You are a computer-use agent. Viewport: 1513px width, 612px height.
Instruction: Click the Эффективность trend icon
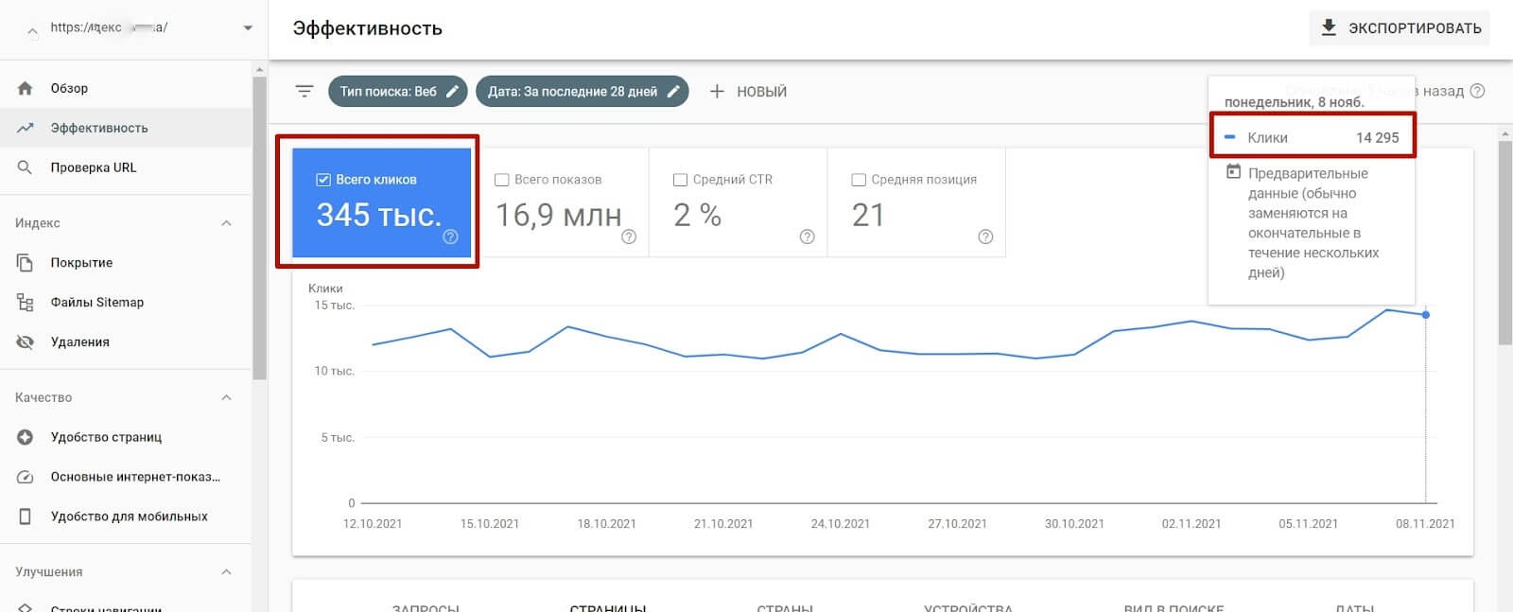pos(26,128)
